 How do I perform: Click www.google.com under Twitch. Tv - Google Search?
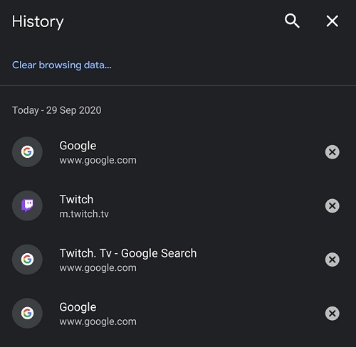pos(98,268)
